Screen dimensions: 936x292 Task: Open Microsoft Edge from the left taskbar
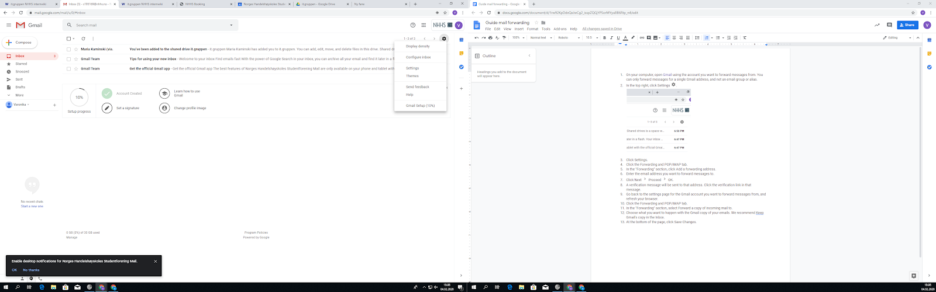[x=42, y=287]
